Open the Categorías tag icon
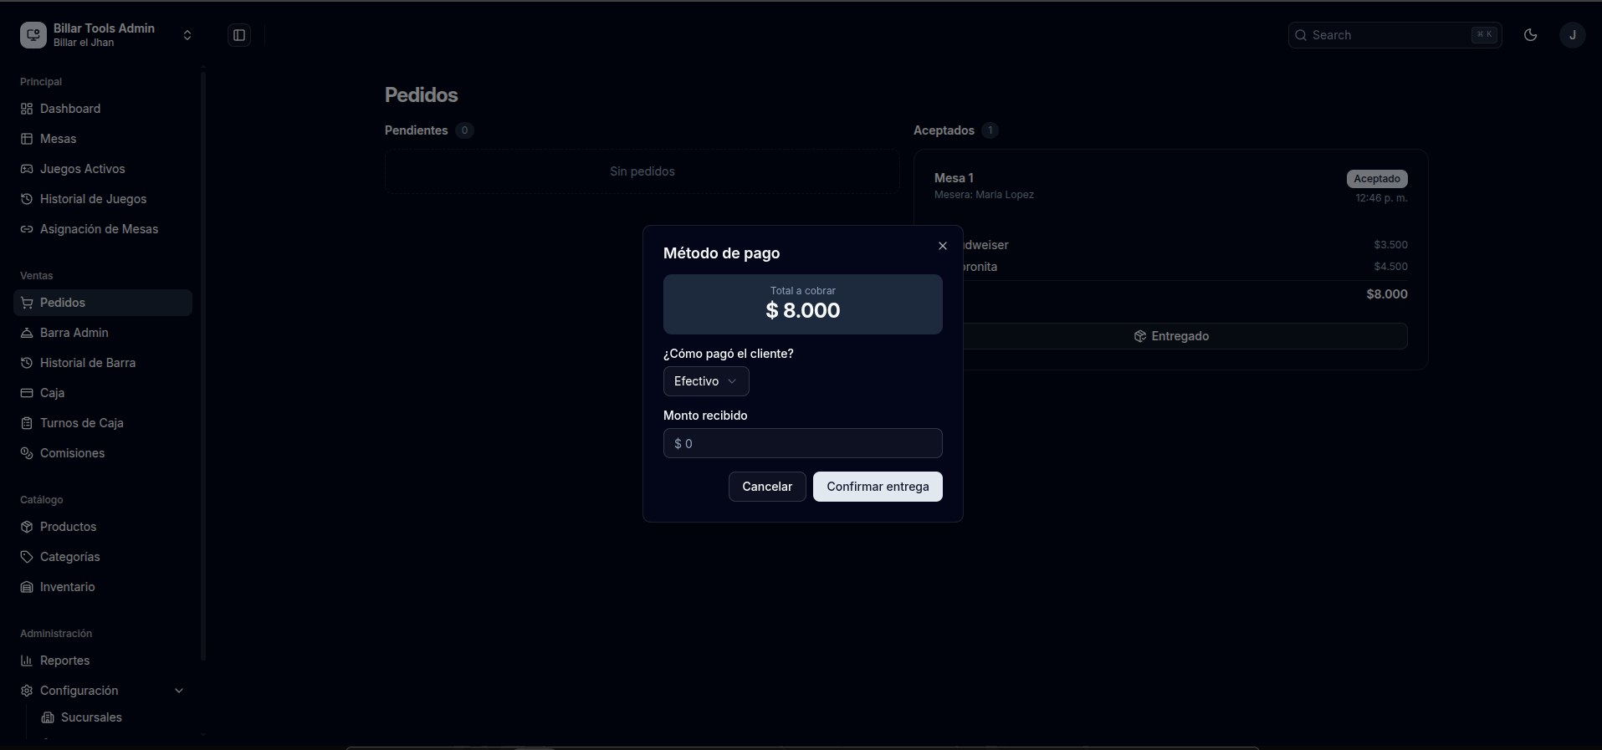1602x750 pixels. click(x=27, y=557)
